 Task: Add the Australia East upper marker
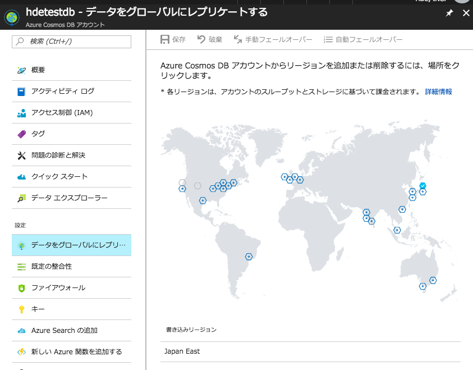(433, 280)
